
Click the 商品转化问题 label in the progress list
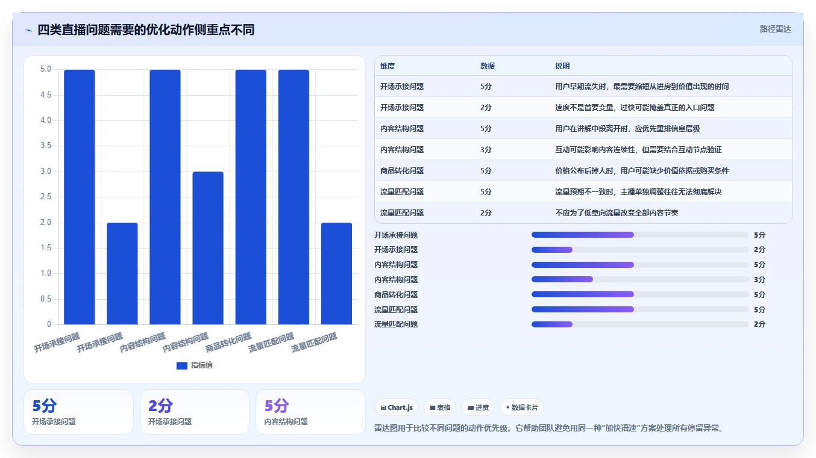396,294
